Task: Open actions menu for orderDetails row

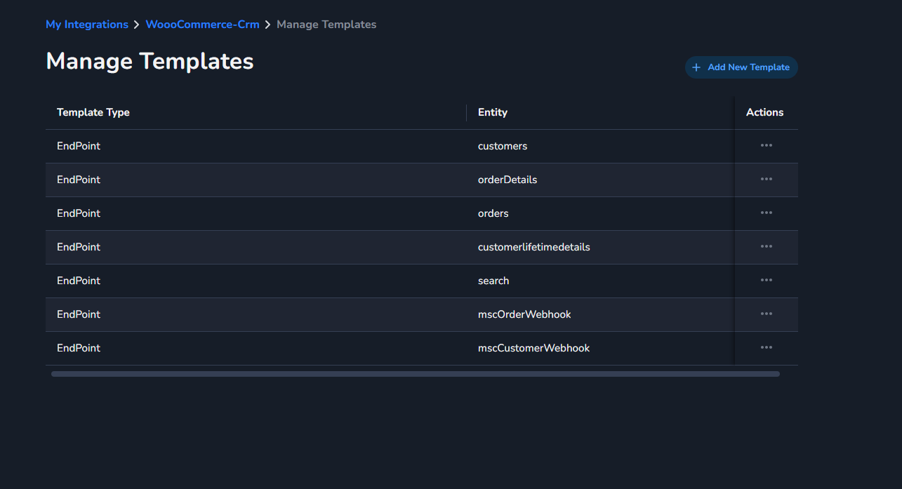Action: coord(766,179)
